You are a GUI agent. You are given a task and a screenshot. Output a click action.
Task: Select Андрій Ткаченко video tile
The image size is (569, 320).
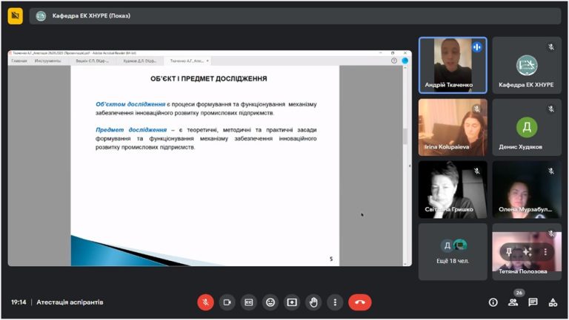pos(453,65)
